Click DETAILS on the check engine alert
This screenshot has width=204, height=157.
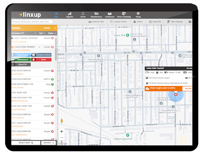187,89
